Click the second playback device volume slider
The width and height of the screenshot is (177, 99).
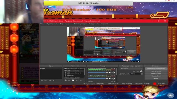98,79
